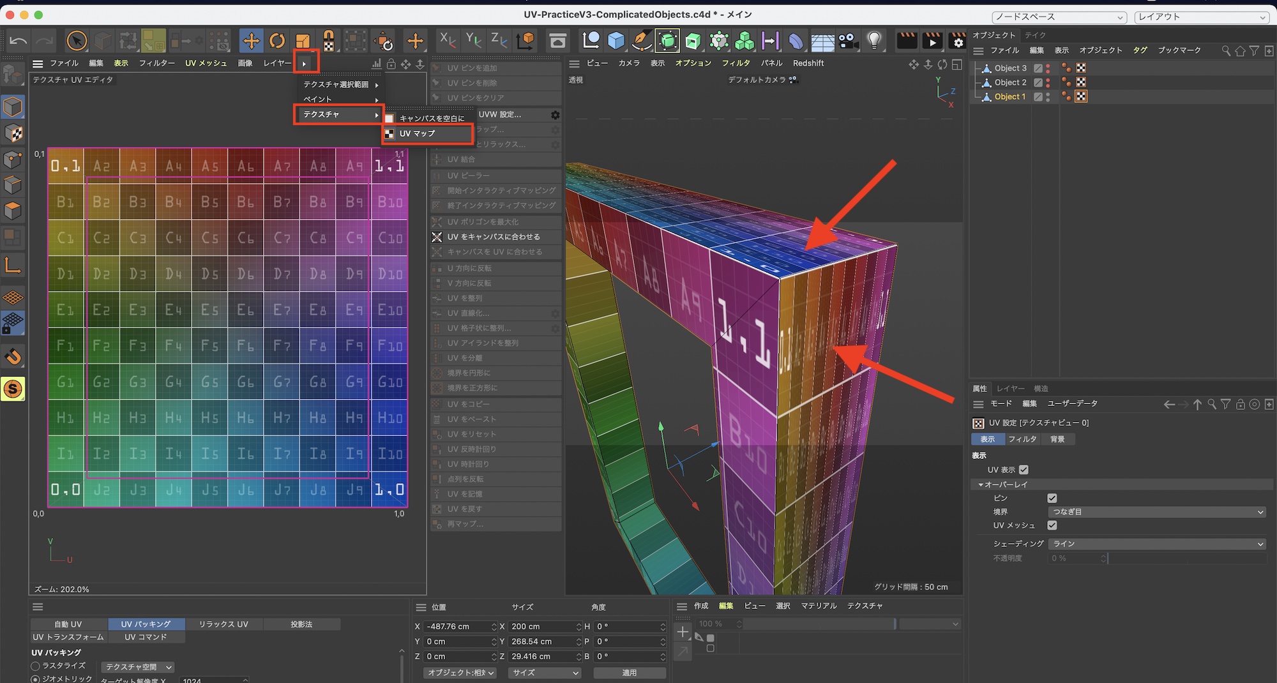Image resolution: width=1277 pixels, height=683 pixels.
Task: Select the ラスタライズ radio button
Action: 36,666
